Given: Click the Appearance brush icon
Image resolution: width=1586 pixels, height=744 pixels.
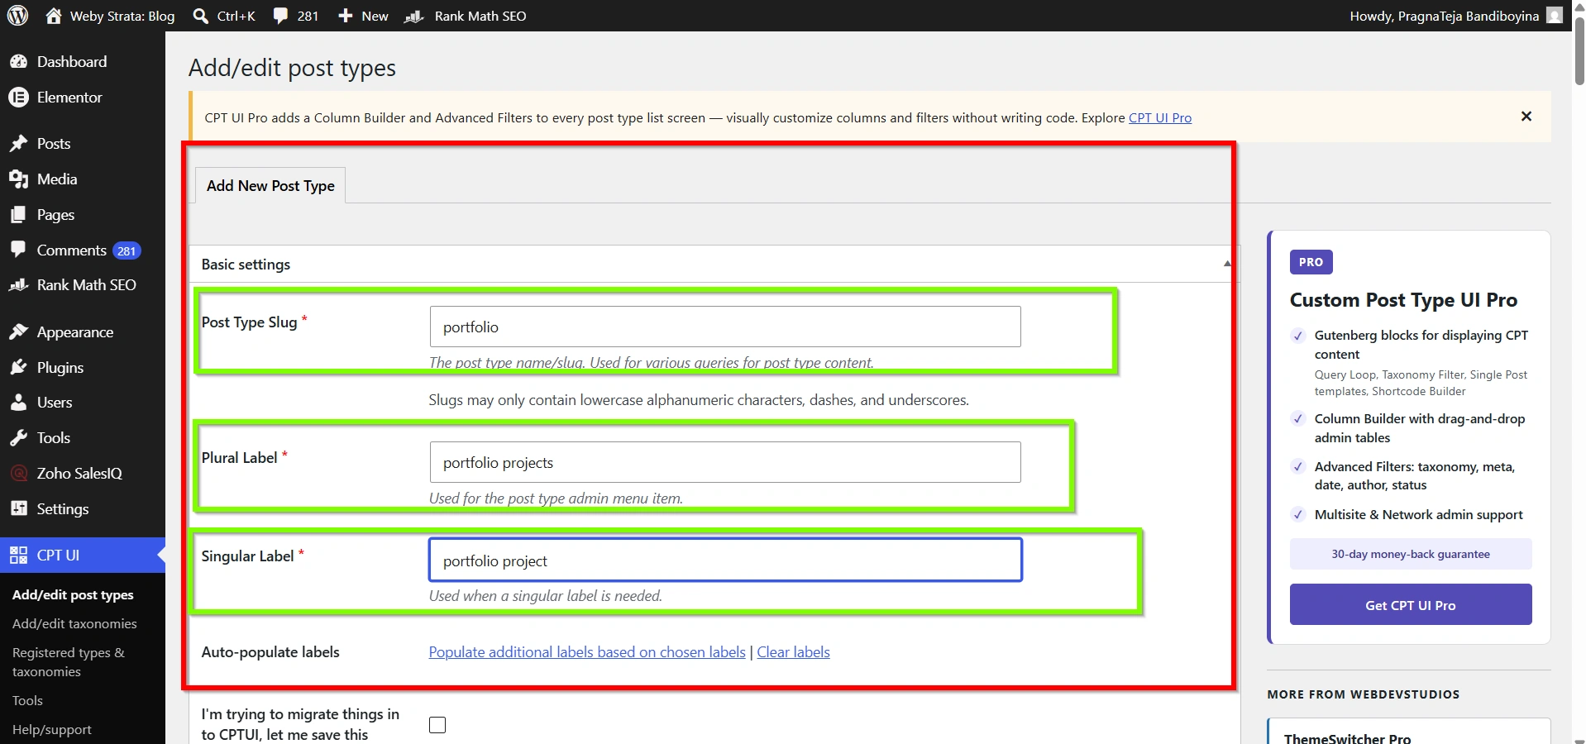Looking at the screenshot, I should click(18, 332).
